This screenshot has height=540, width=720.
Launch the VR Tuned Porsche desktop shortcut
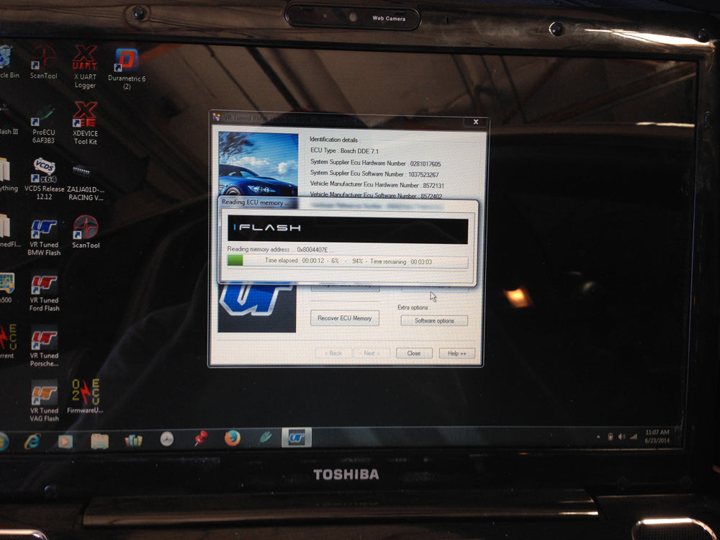coord(44,340)
